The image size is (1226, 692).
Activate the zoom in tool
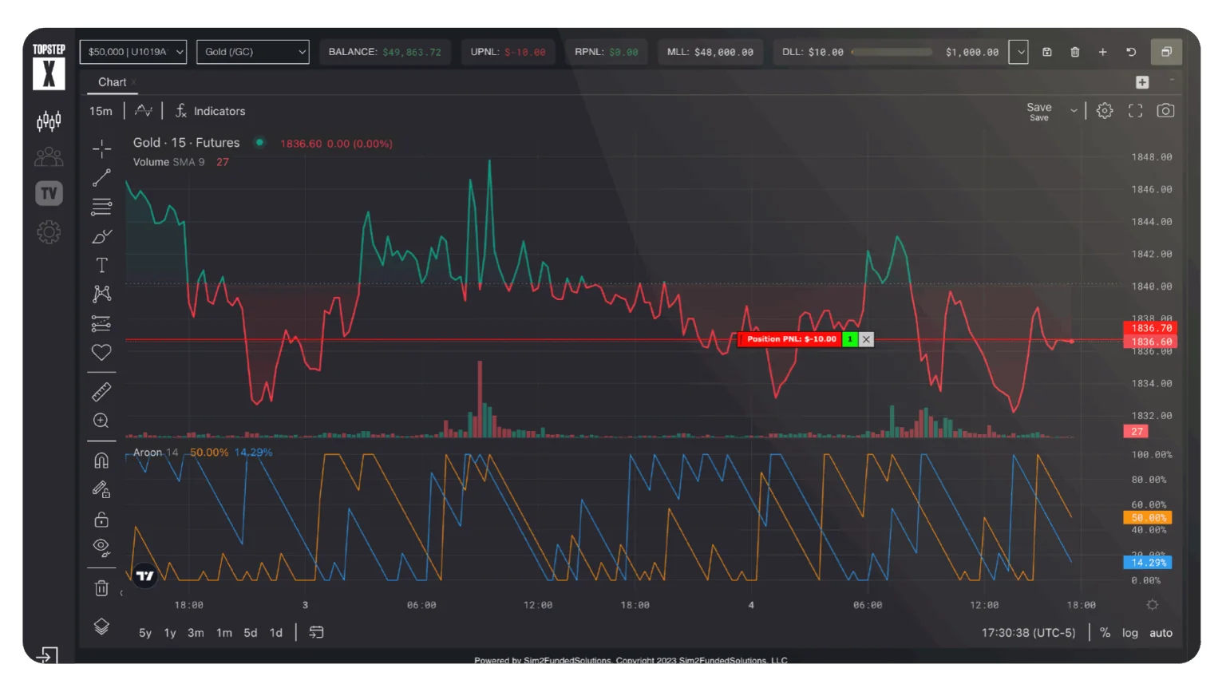coord(101,421)
